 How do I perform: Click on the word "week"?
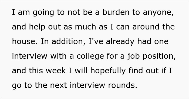56,71
